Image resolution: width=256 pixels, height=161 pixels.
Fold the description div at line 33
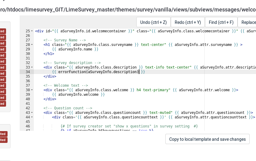tap(32, 67)
